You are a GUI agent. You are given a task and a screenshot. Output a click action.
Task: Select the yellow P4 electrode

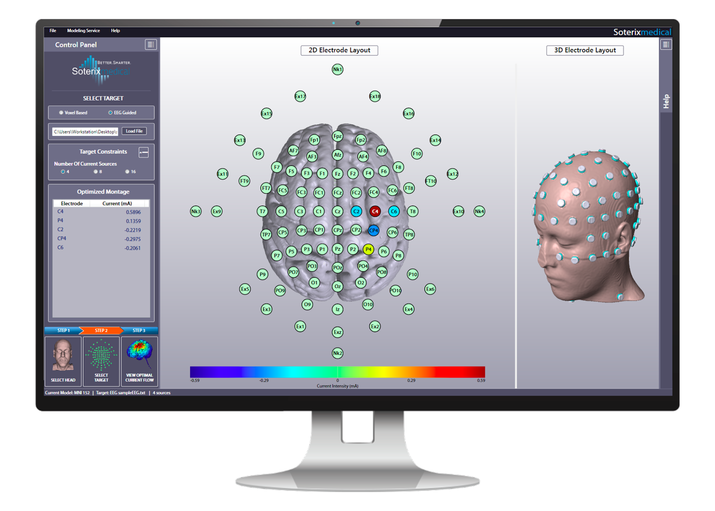[368, 249]
